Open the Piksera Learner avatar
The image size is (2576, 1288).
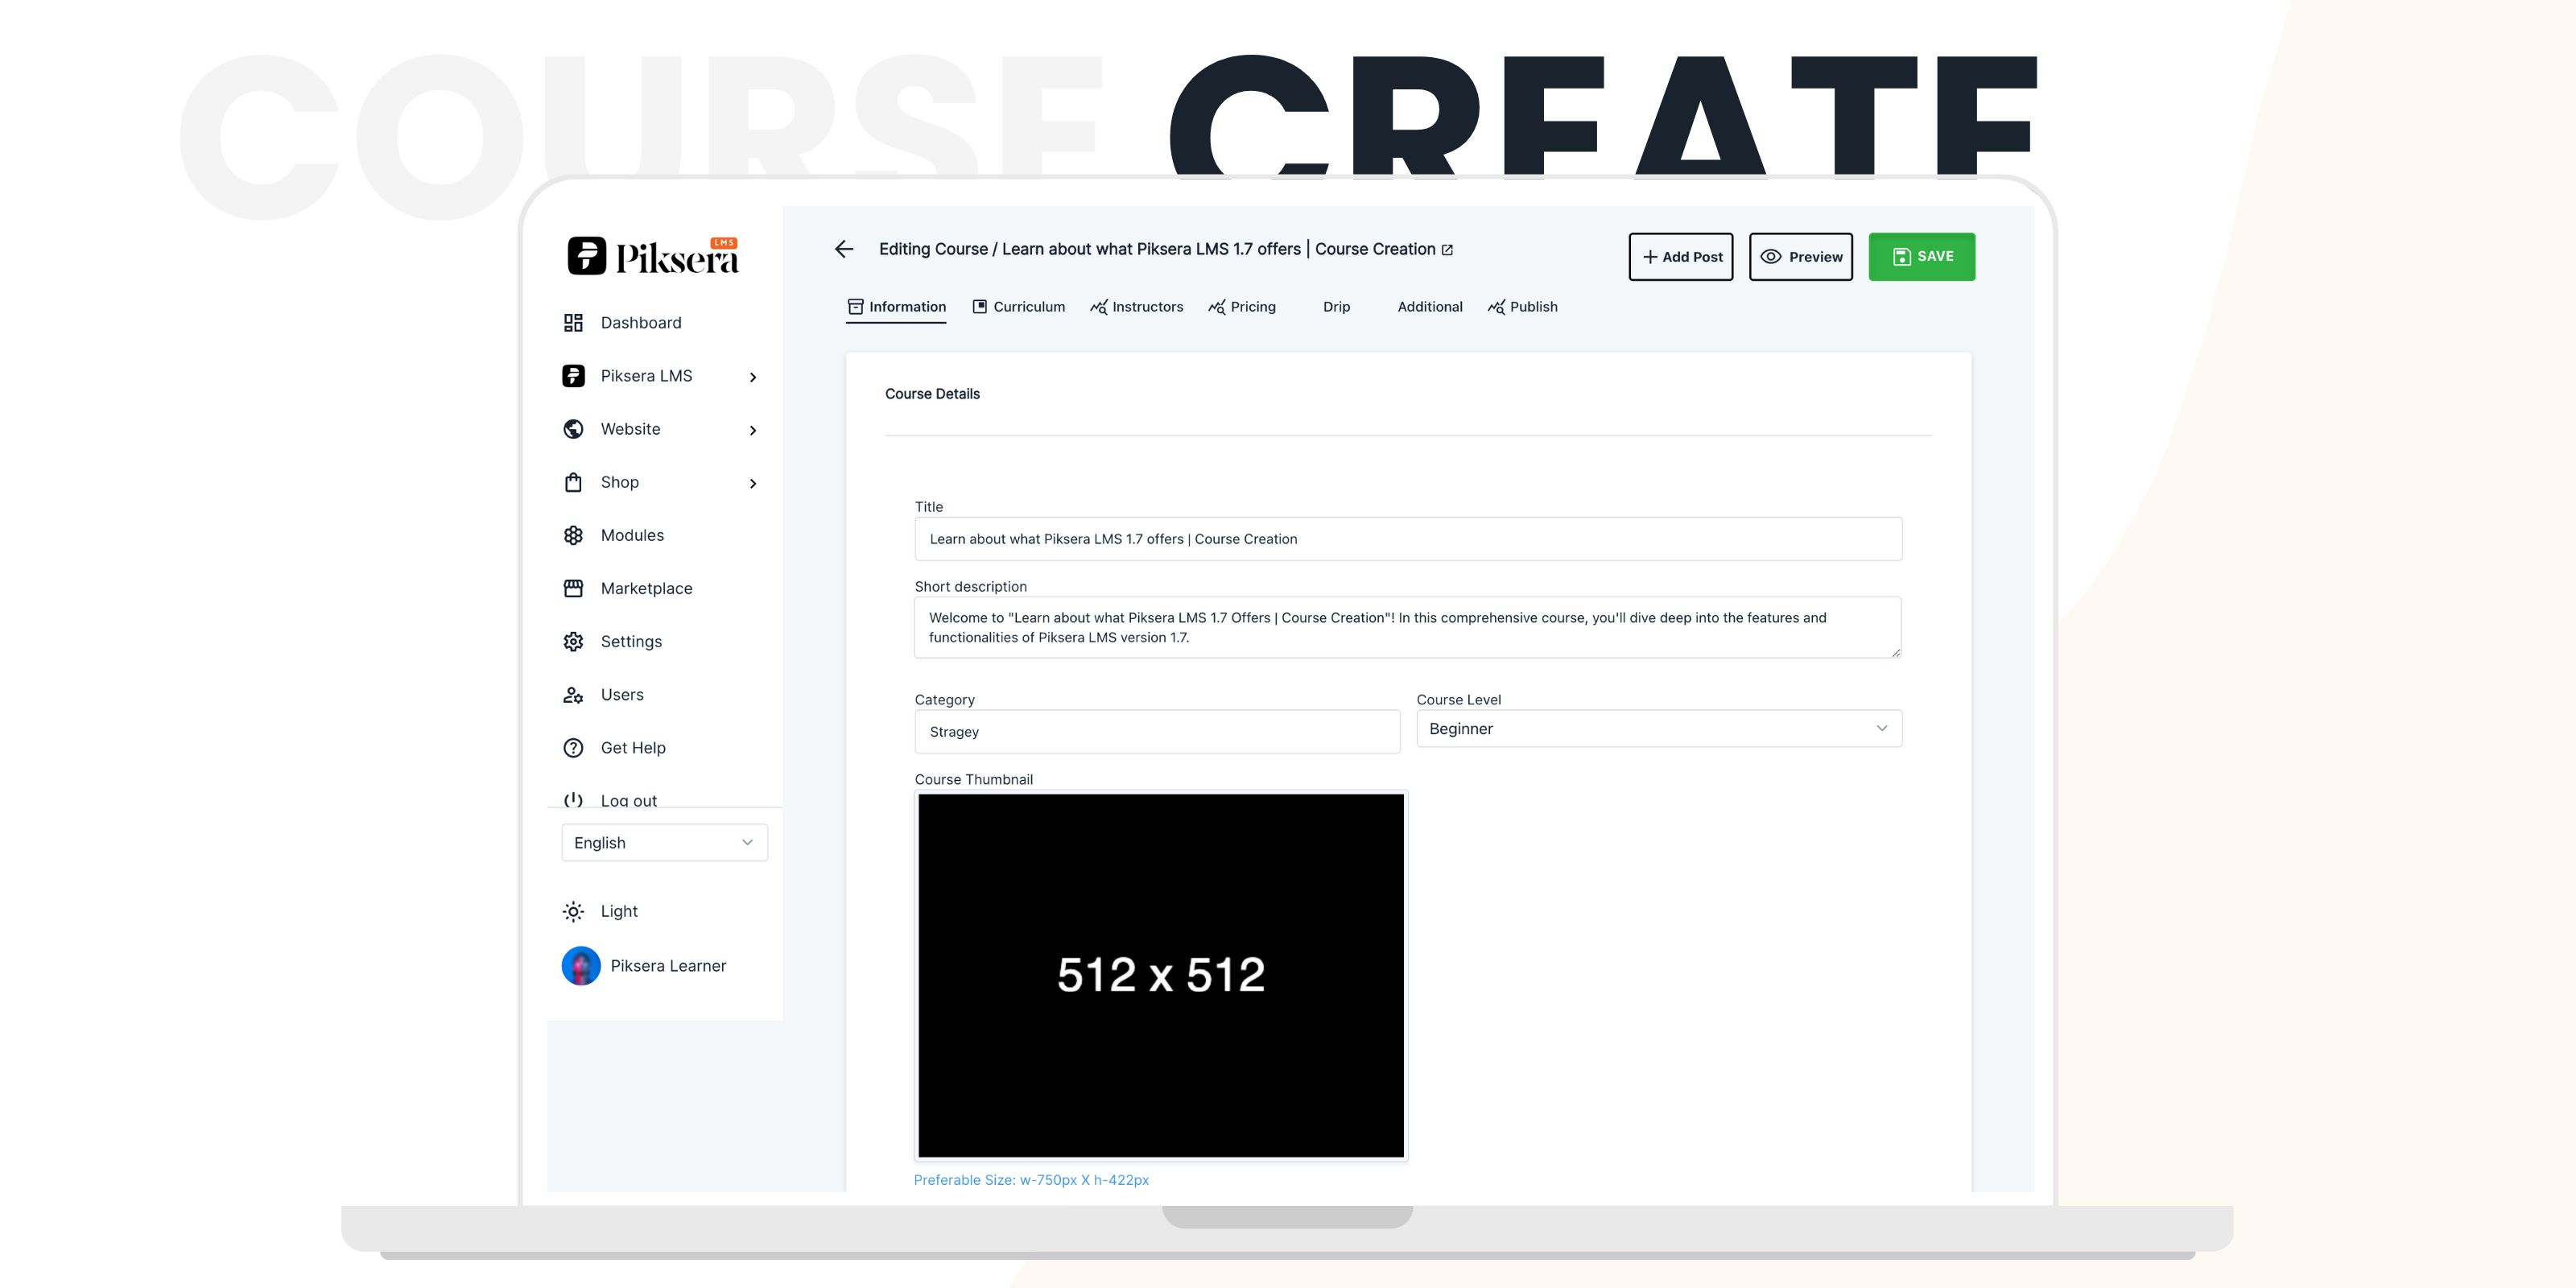click(x=581, y=966)
